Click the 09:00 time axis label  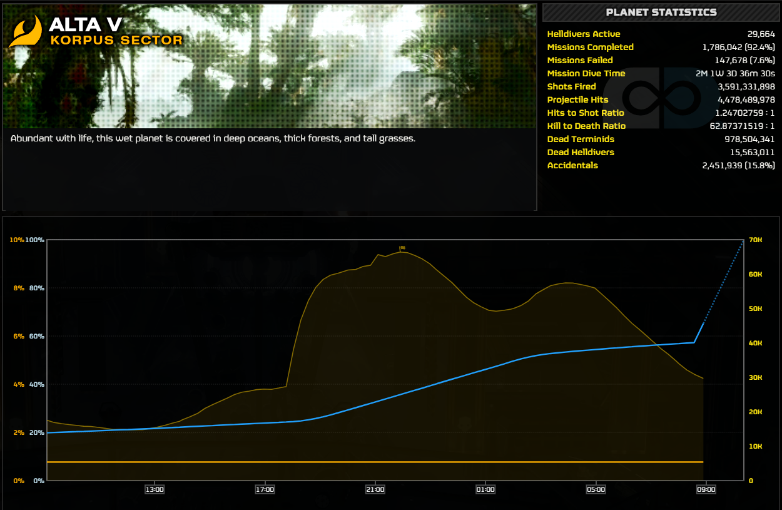point(706,489)
